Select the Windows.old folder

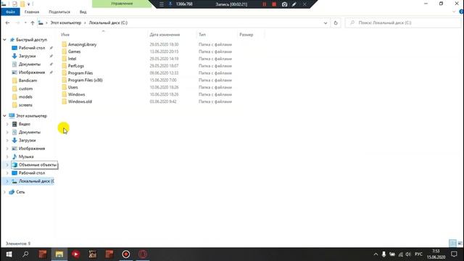(80, 101)
